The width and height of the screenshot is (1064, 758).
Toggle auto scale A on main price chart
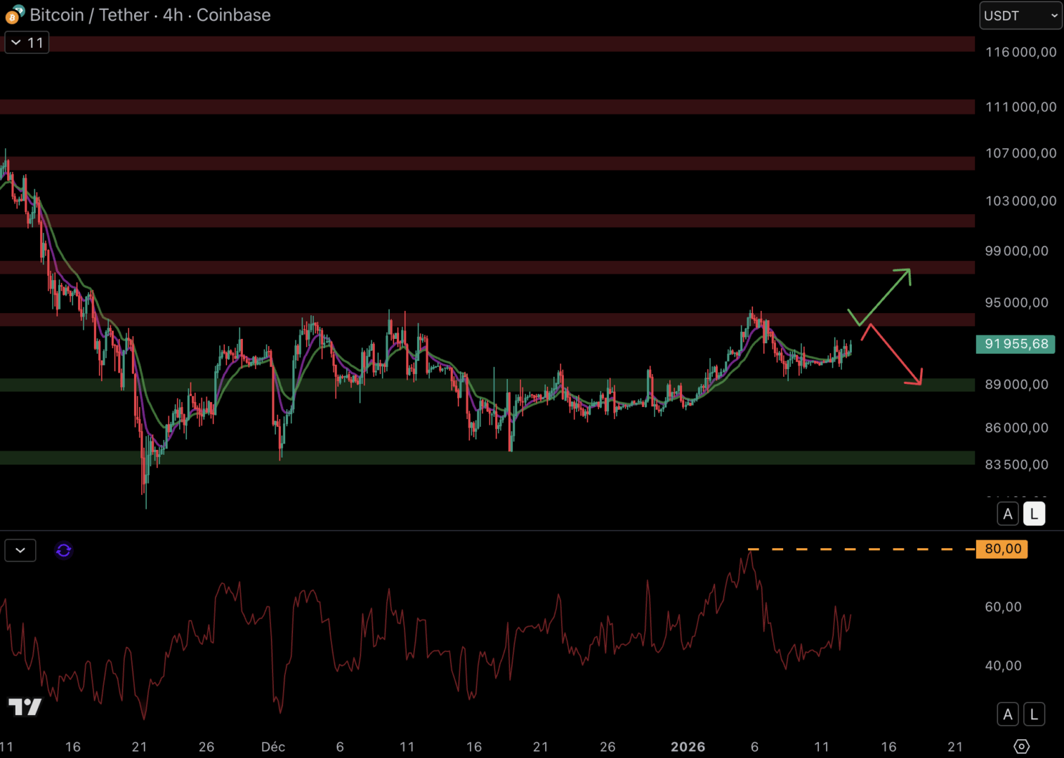(1008, 514)
